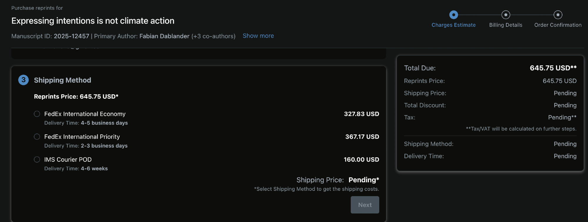Click the FedEx International Economy label text
The image size is (588, 222).
click(85, 114)
